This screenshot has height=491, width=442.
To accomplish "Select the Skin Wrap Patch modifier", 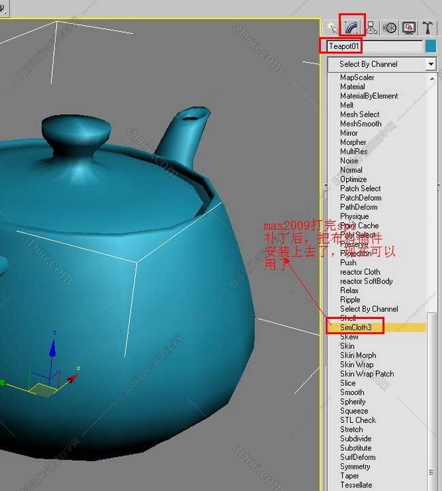I will (367, 374).
